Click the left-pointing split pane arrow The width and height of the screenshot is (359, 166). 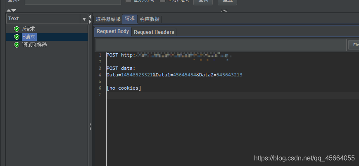(x=90, y=17)
